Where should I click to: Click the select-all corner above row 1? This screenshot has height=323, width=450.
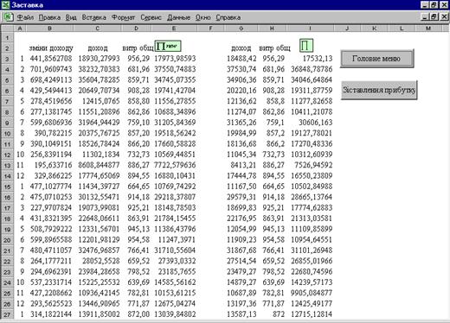click(x=7, y=28)
